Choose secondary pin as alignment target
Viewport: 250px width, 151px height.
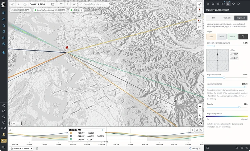[x=243, y=36]
